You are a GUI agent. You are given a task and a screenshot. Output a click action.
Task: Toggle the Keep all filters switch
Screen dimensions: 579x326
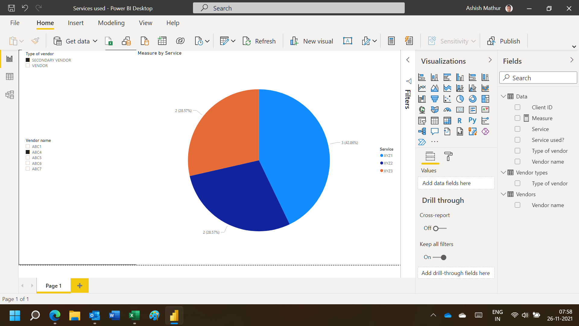click(x=440, y=257)
